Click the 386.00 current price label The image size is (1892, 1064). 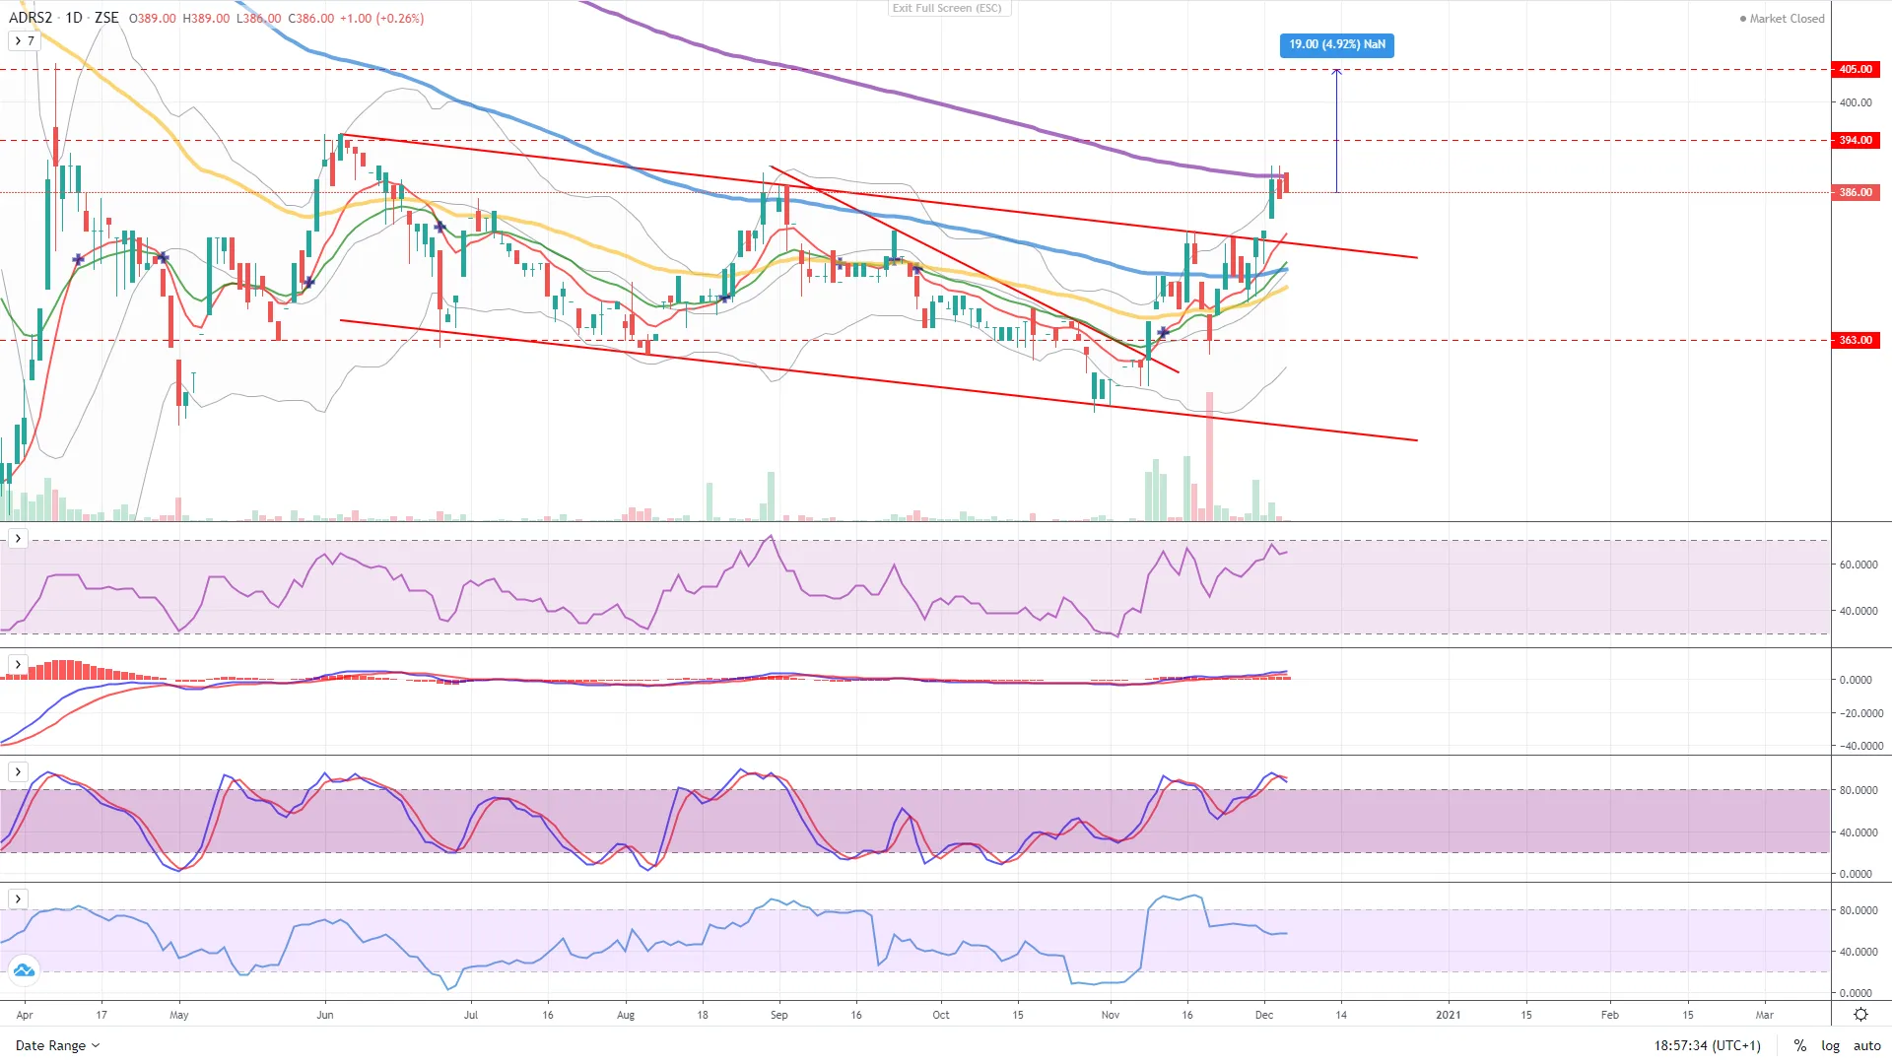tap(1856, 192)
